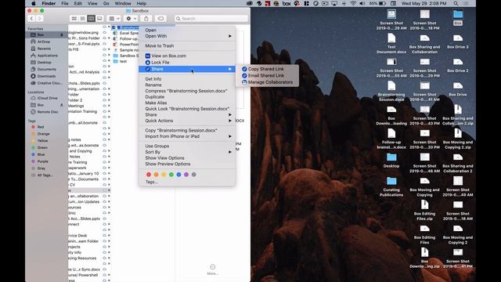Apply the orange tag dot
The height and width of the screenshot is (282, 501).
157,175
